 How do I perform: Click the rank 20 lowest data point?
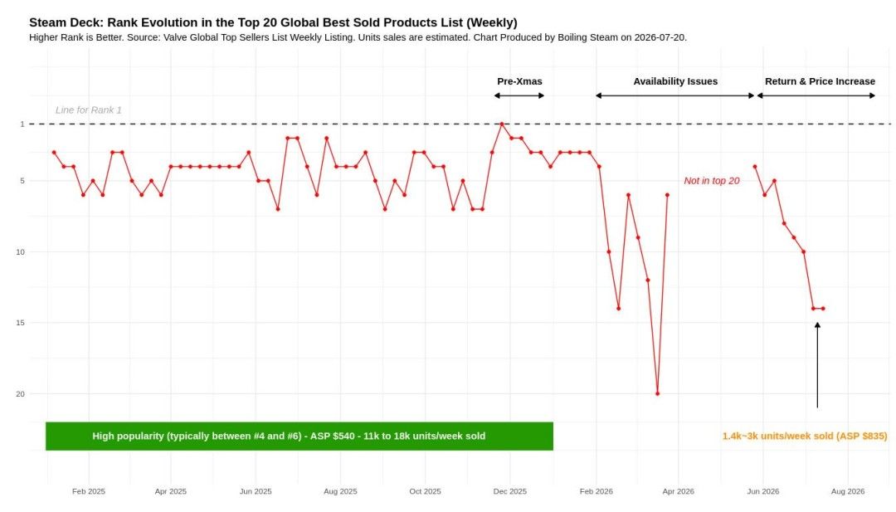tap(658, 393)
